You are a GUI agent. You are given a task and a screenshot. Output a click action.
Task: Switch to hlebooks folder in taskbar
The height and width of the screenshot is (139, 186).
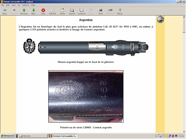[x=33, y=136]
